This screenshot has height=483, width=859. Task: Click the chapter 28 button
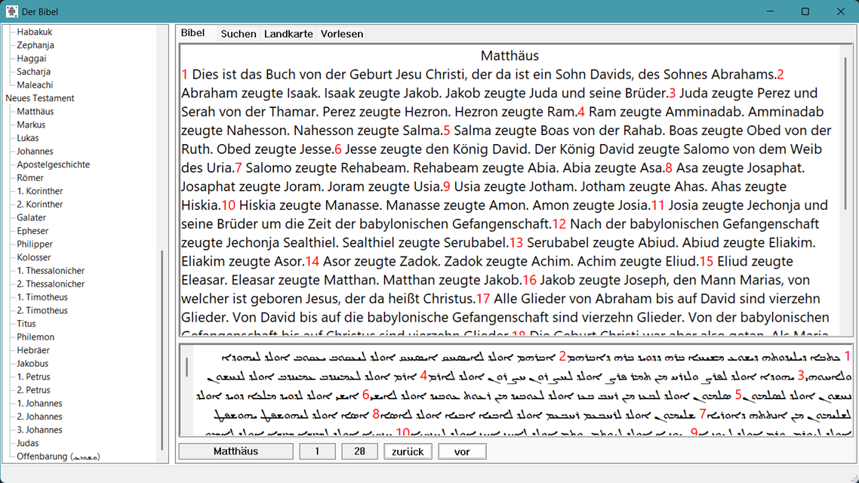coord(359,451)
